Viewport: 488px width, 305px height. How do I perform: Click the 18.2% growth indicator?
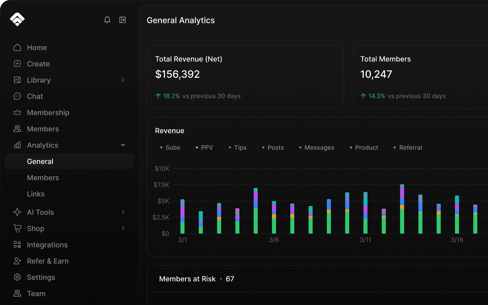pyautogui.click(x=168, y=96)
